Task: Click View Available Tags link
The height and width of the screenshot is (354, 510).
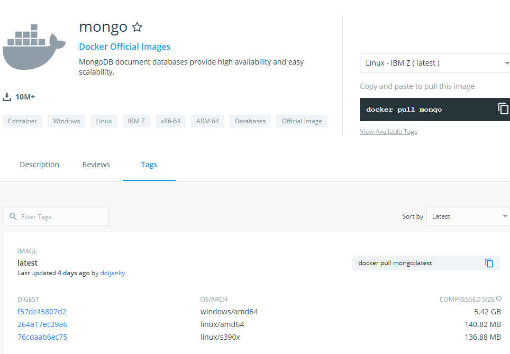Action: (388, 131)
